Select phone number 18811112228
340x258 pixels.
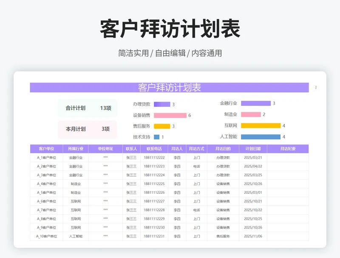[x=154, y=210]
